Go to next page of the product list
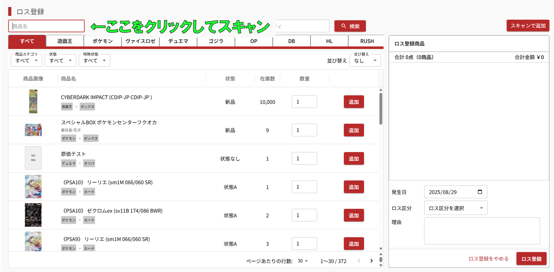This screenshot has height=272, width=554. [x=372, y=261]
